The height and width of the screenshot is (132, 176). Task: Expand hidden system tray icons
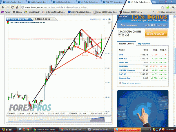[x=151, y=129]
